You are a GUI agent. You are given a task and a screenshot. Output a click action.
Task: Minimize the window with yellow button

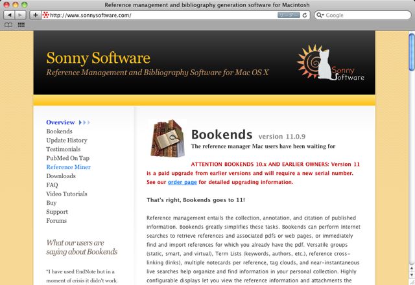coord(16,5)
